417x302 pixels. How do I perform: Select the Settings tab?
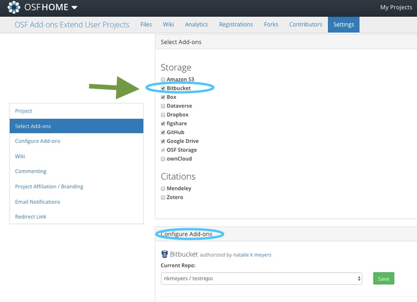tap(344, 25)
